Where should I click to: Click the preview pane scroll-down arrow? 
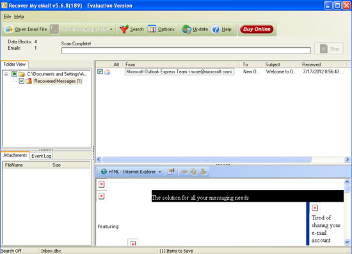point(347,242)
